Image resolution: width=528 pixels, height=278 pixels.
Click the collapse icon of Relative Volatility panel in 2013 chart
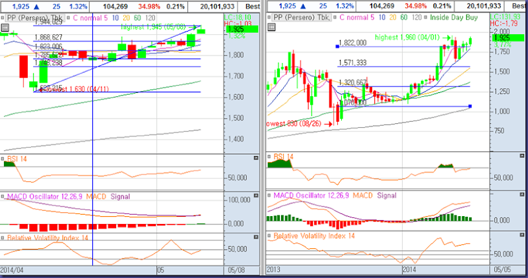tap(522, 236)
